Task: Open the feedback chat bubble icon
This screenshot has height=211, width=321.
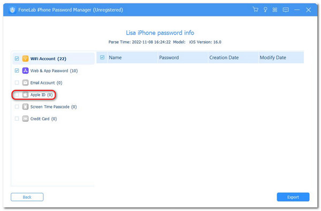Action: (x=286, y=10)
